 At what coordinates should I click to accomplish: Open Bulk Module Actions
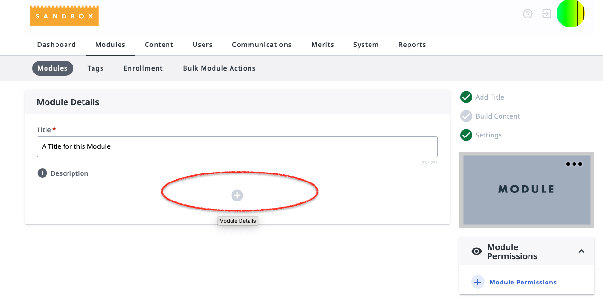(x=219, y=68)
